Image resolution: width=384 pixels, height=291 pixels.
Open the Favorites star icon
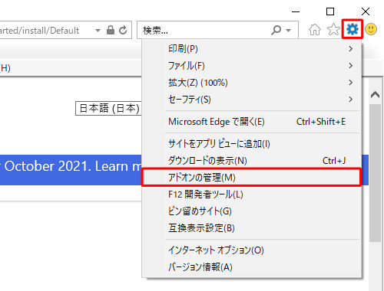333,29
